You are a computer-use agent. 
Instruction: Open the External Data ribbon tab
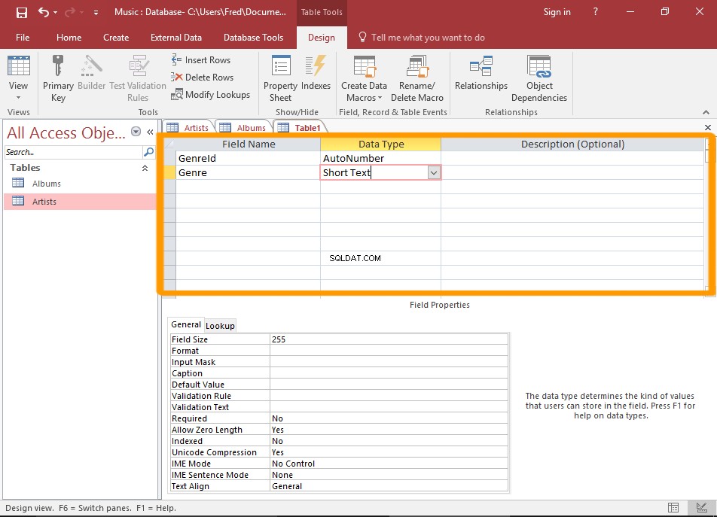[176, 38]
